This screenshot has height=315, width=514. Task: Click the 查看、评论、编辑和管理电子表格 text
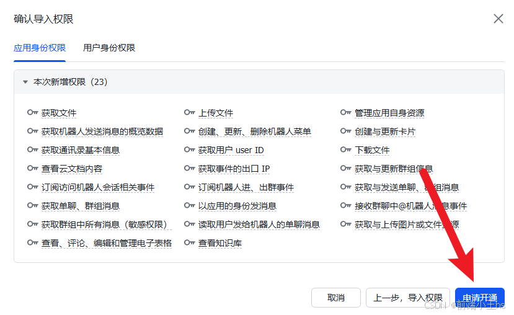[x=107, y=244]
